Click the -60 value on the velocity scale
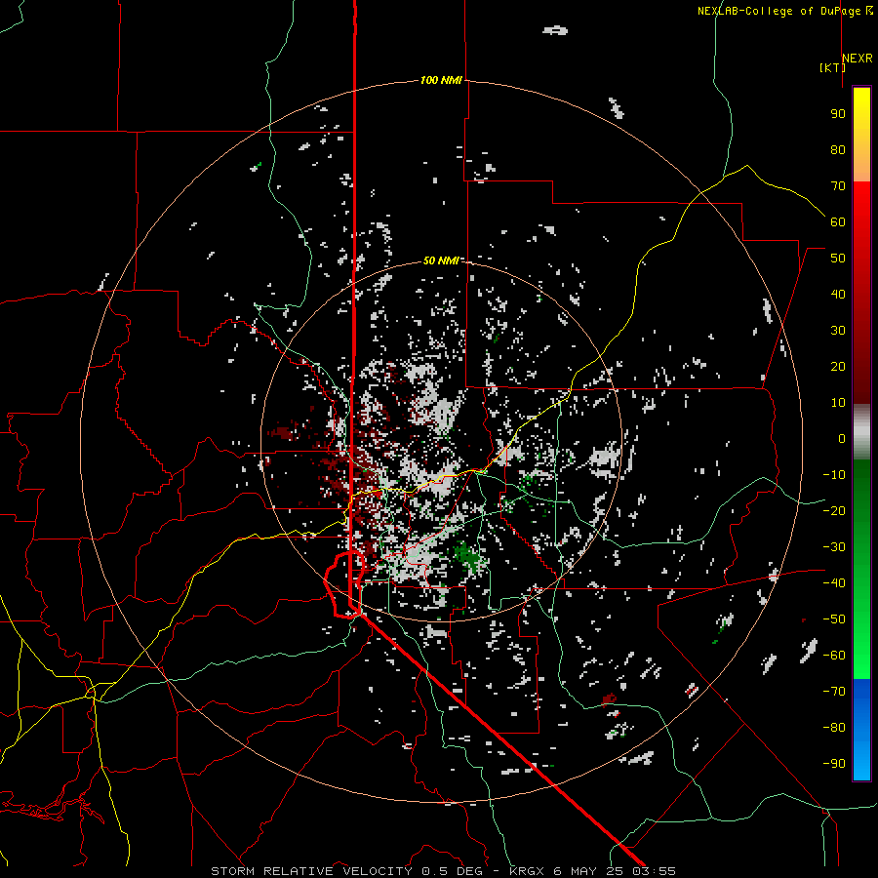 point(834,656)
